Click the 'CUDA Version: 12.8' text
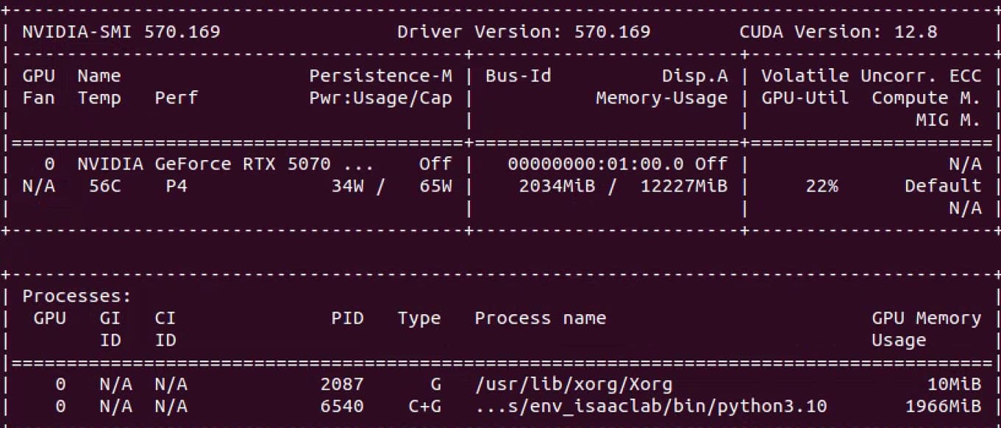1001x428 pixels. point(838,32)
